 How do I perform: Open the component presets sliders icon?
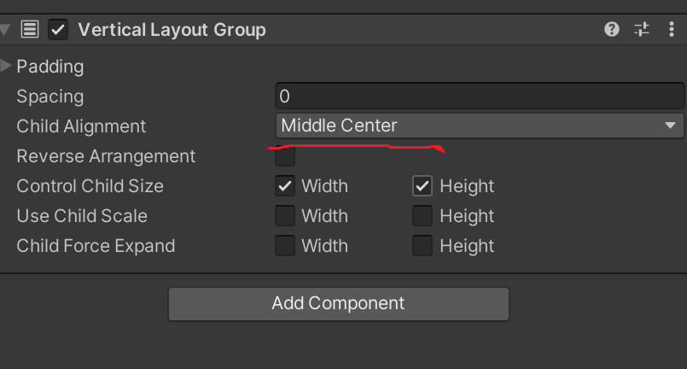642,30
